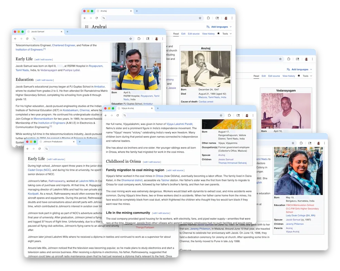Viewport: 340px width, 271px height.
Task: Reload the Jacob Samuel window page
Action: 27,39
